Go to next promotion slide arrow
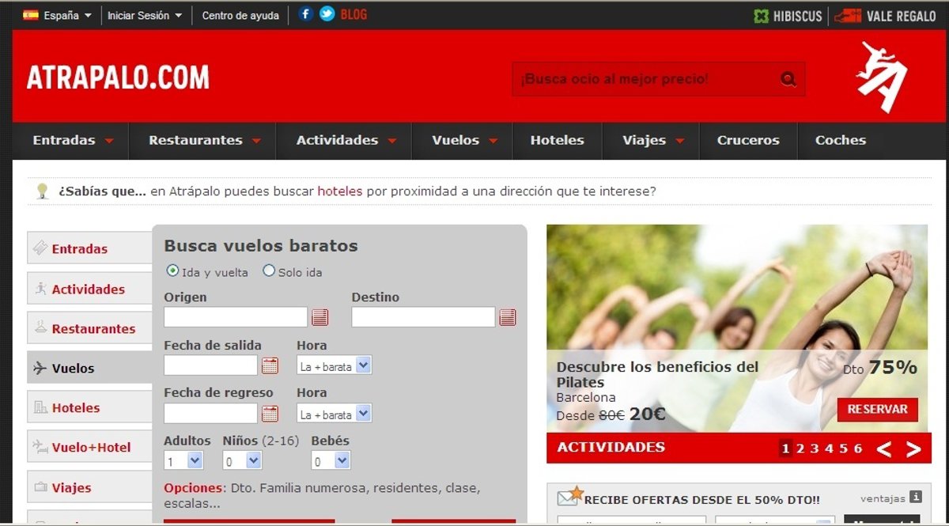The width and height of the screenshot is (949, 526). click(913, 449)
